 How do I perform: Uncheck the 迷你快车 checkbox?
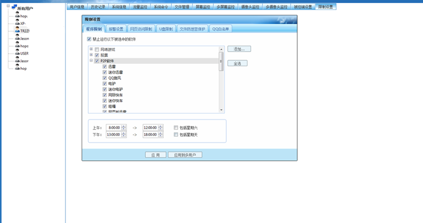click(105, 101)
